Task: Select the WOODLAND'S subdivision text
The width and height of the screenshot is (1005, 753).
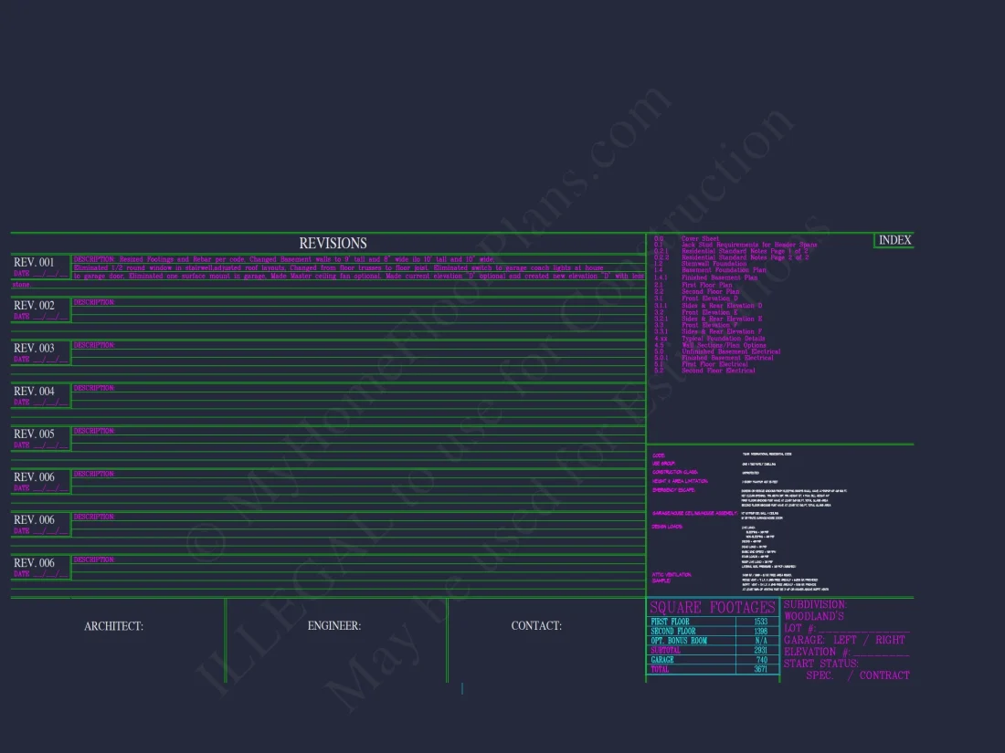Action: point(813,616)
